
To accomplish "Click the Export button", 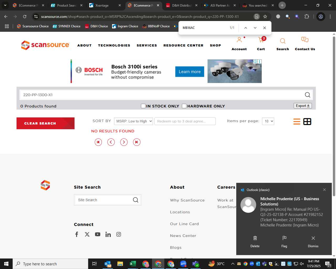I will [303, 106].
